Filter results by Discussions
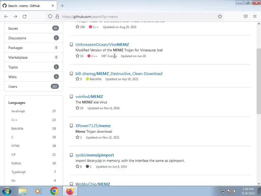Screen dimensions: 261x196 pos(34,38)
